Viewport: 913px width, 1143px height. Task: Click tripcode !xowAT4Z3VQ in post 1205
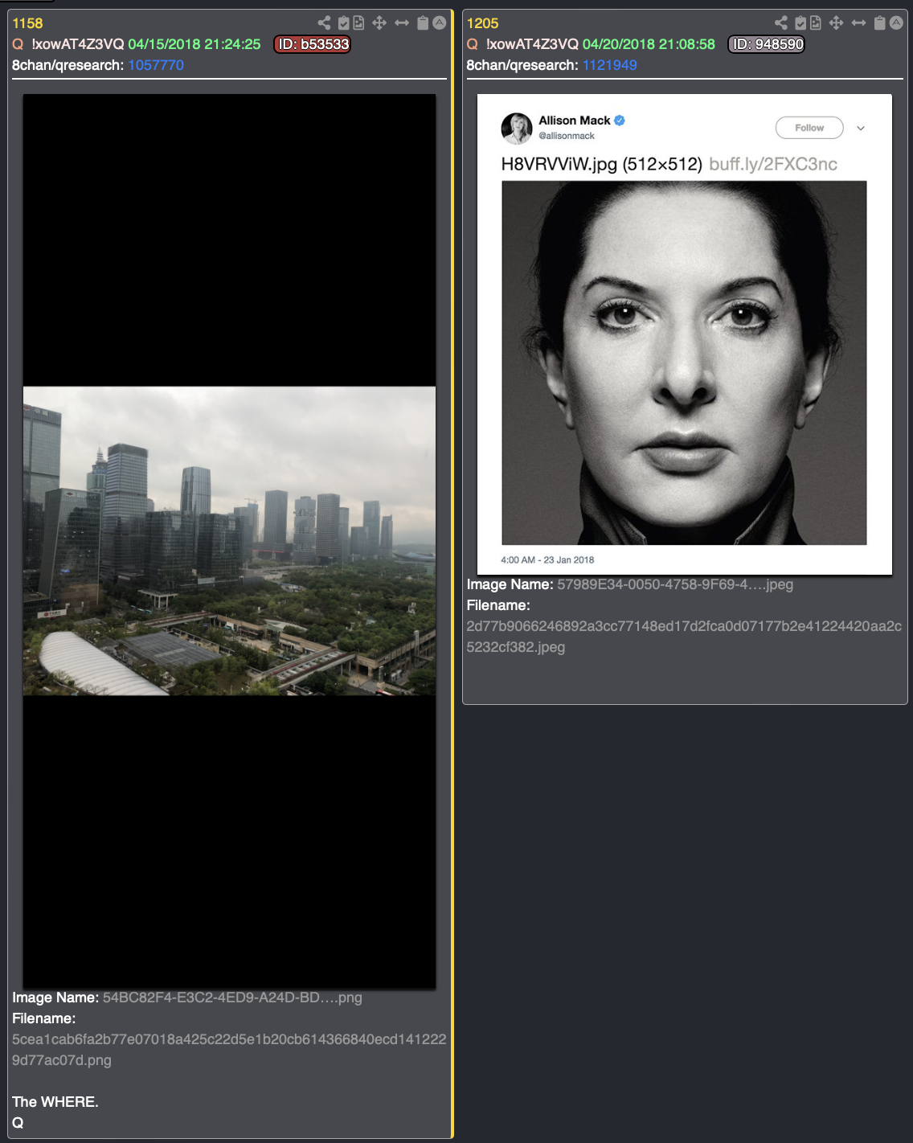coord(532,44)
